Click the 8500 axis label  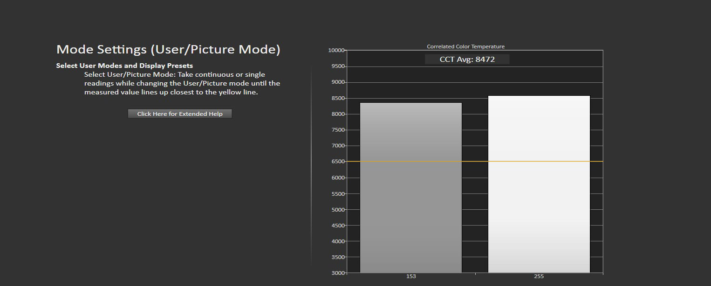pyautogui.click(x=338, y=98)
